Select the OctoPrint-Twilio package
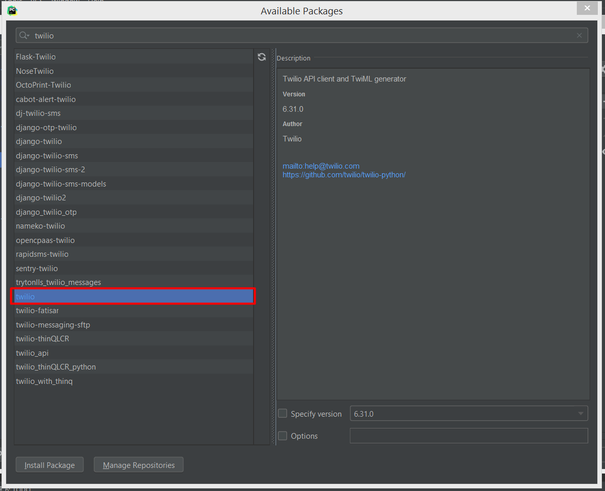Viewport: 605px width, 491px height. (x=134, y=85)
